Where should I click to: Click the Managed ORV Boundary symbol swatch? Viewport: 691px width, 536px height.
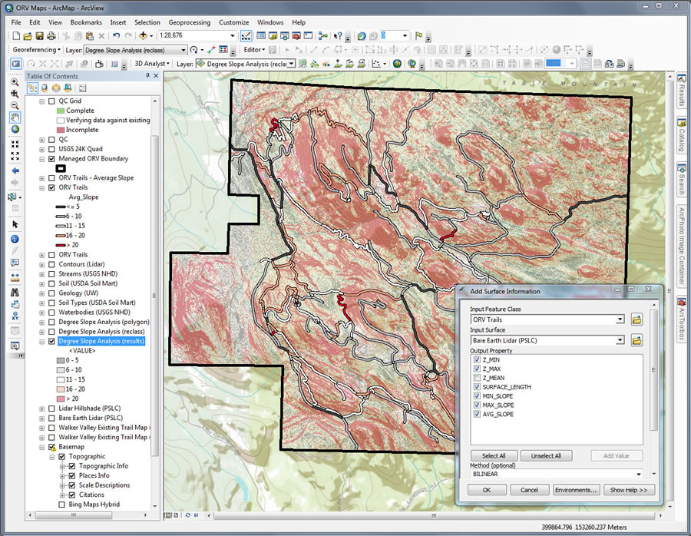61,168
